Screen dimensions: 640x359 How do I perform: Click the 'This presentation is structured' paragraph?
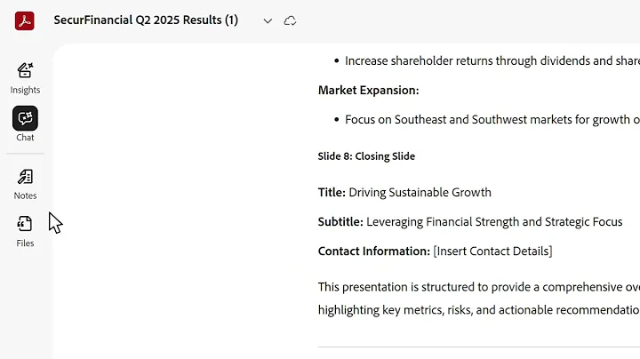478,286
